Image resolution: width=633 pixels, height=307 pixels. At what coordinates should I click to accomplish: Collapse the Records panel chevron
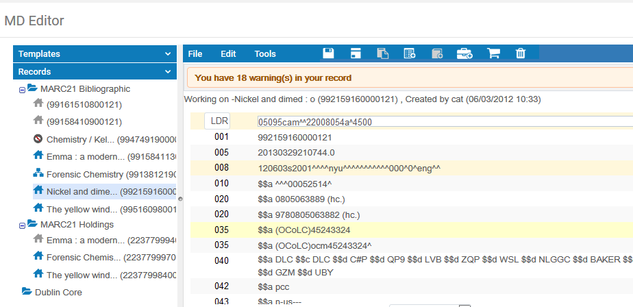coord(168,71)
